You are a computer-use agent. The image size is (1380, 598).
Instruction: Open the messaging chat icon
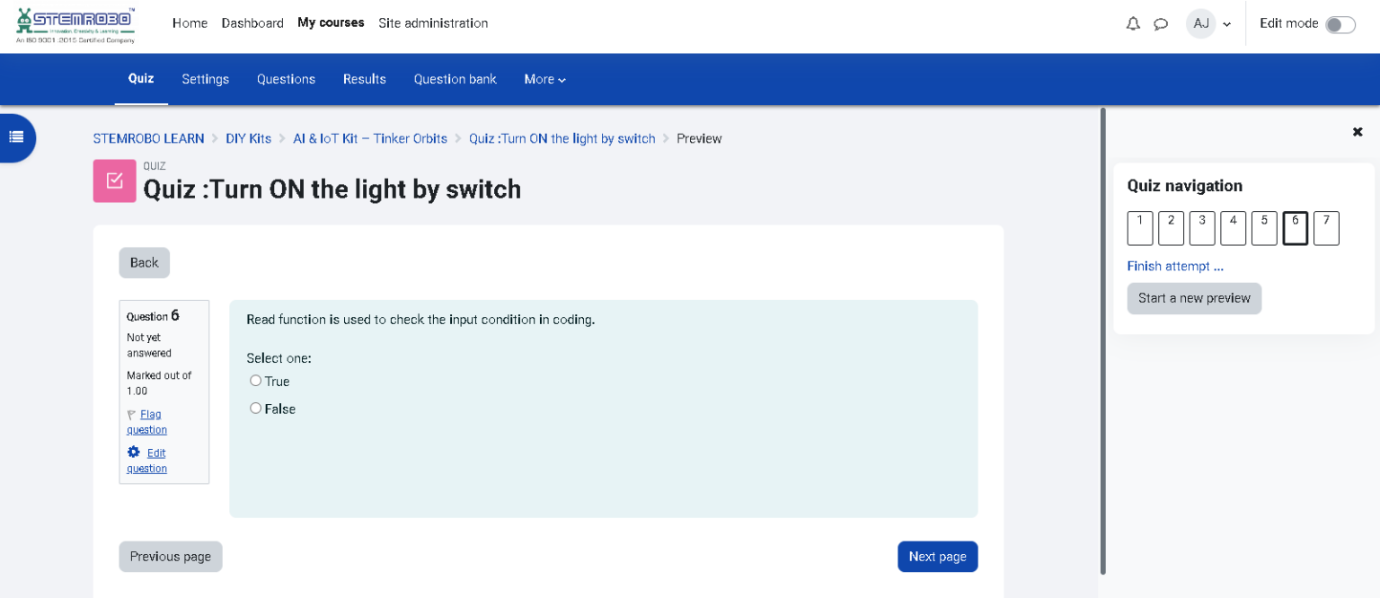point(1161,24)
